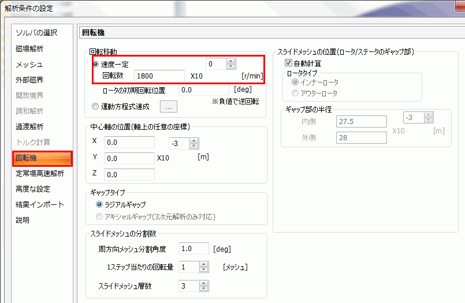The height and width of the screenshot is (303, 465).
Task: Open 磁場解析 settings page
Action: (x=29, y=48)
